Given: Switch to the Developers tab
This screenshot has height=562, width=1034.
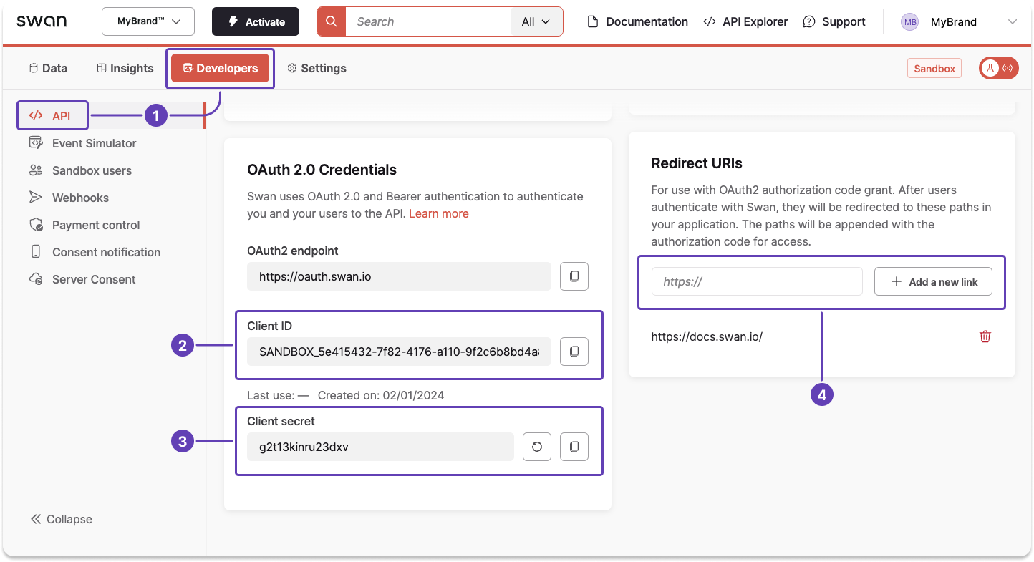Looking at the screenshot, I should [220, 68].
